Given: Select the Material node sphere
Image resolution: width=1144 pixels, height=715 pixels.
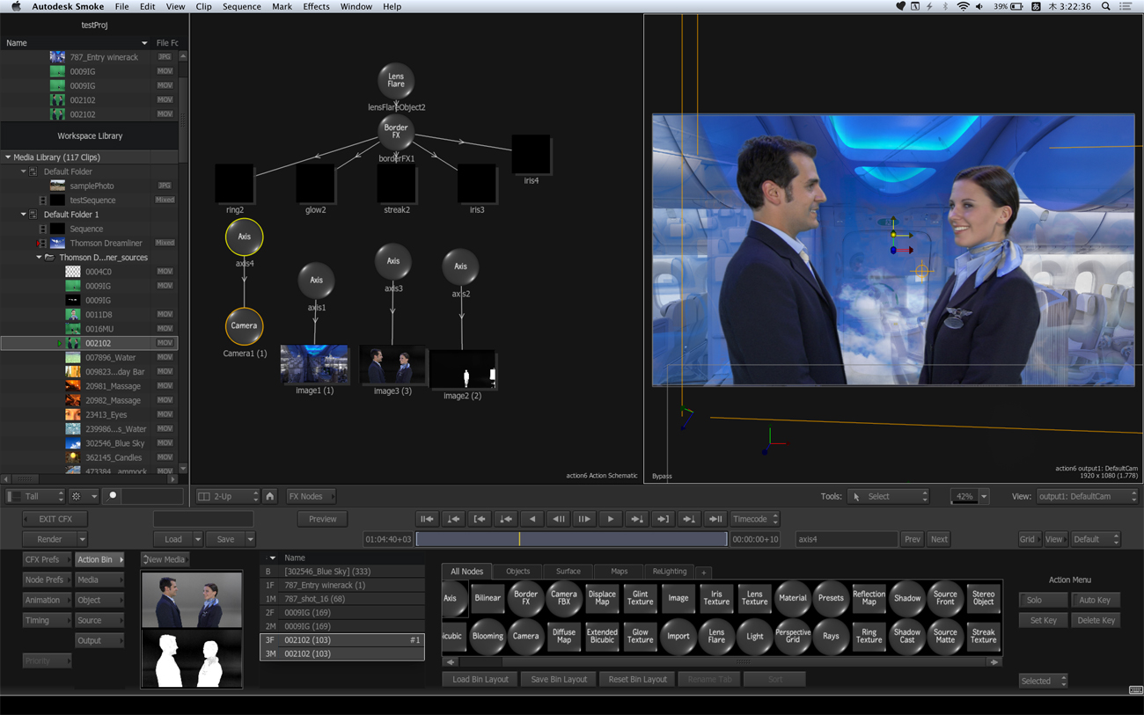Looking at the screenshot, I should point(792,598).
